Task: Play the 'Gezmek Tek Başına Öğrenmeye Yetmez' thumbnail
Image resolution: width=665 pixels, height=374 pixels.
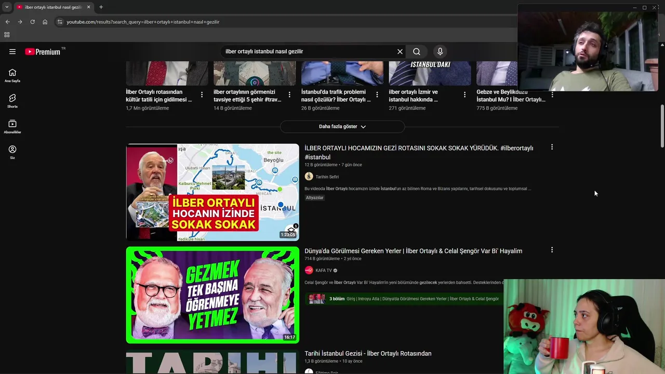Action: pyautogui.click(x=212, y=295)
